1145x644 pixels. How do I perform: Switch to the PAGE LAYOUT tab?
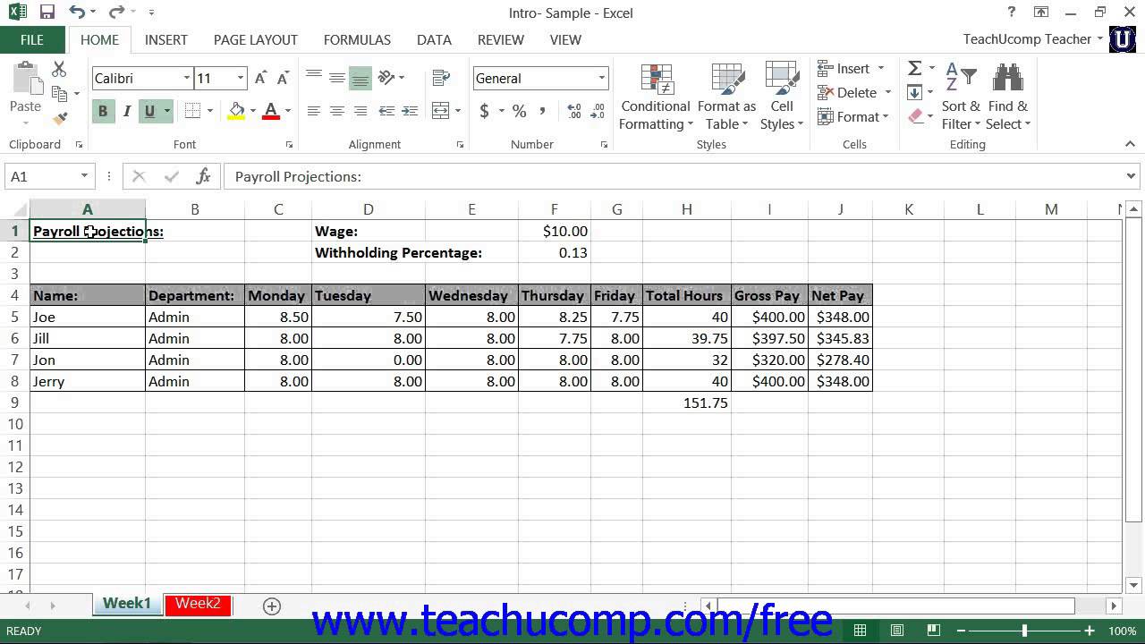click(x=256, y=39)
